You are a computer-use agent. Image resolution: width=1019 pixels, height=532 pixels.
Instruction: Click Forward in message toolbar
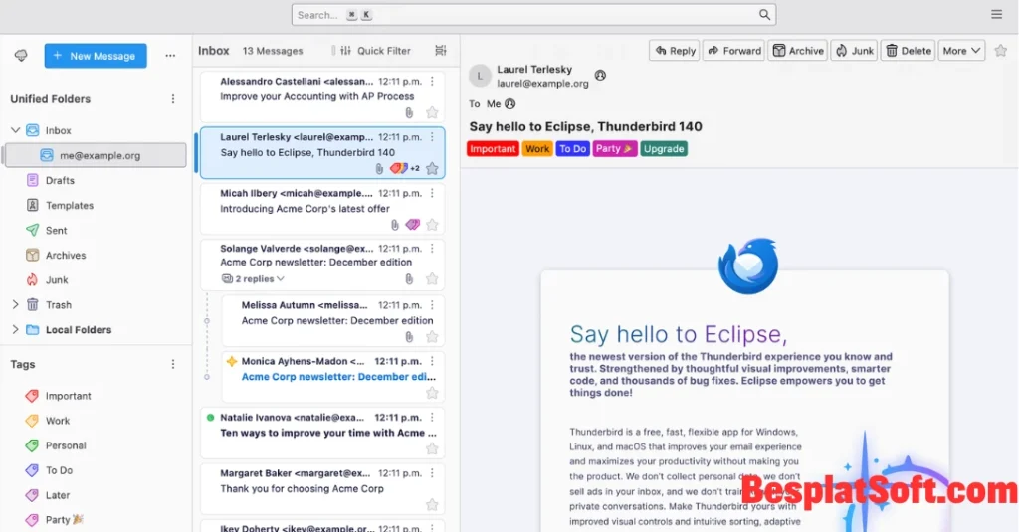click(x=734, y=51)
